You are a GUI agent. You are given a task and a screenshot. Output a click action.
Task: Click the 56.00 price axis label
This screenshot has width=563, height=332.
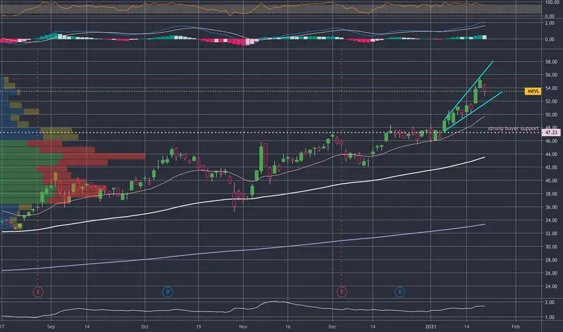tap(551, 75)
